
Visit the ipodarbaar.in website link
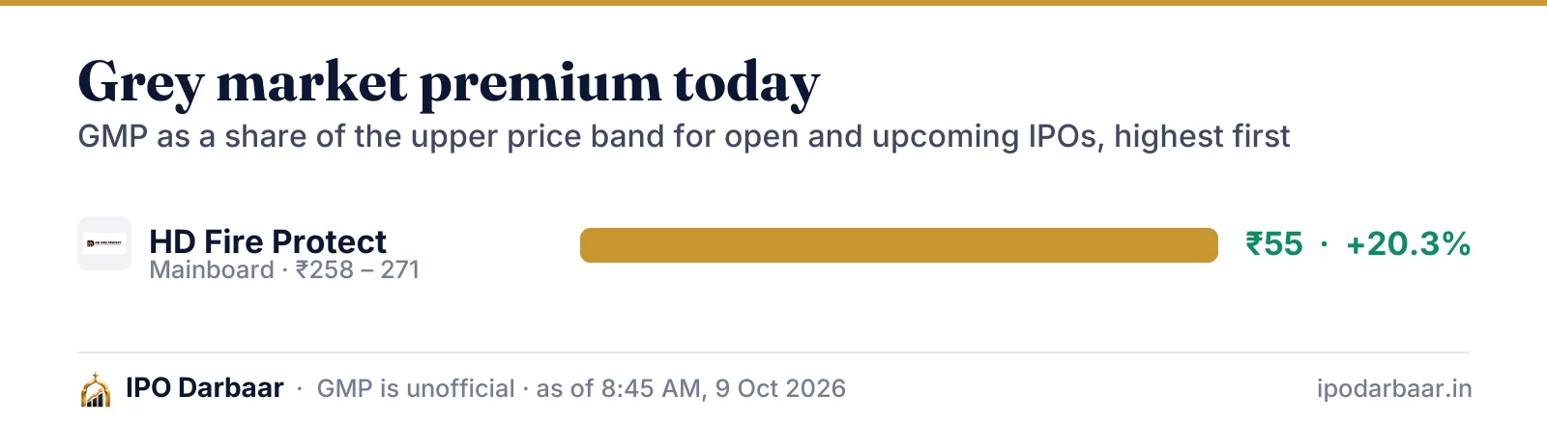click(x=1394, y=389)
